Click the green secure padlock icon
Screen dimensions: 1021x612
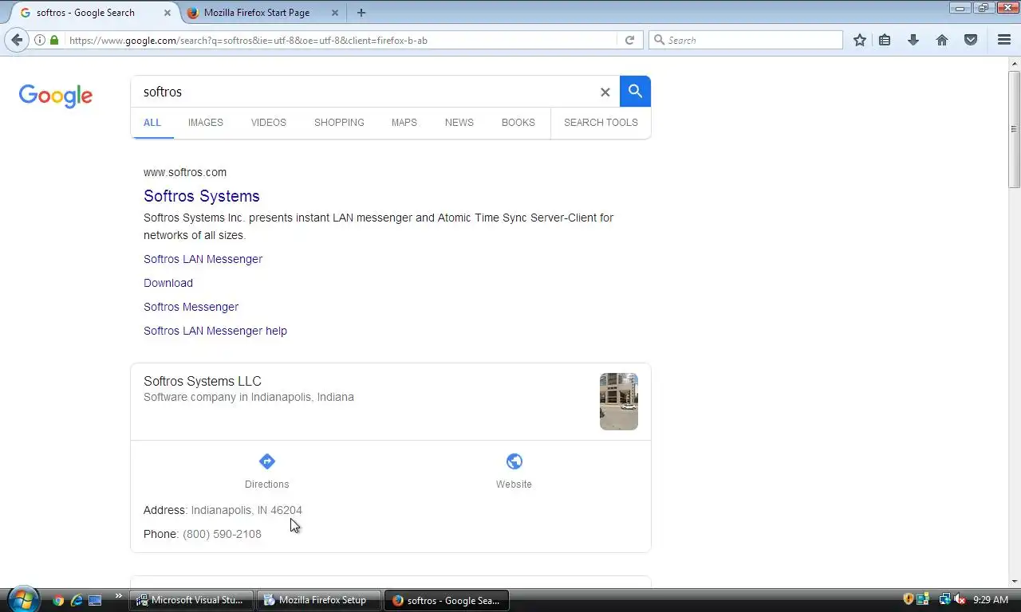pyautogui.click(x=54, y=40)
